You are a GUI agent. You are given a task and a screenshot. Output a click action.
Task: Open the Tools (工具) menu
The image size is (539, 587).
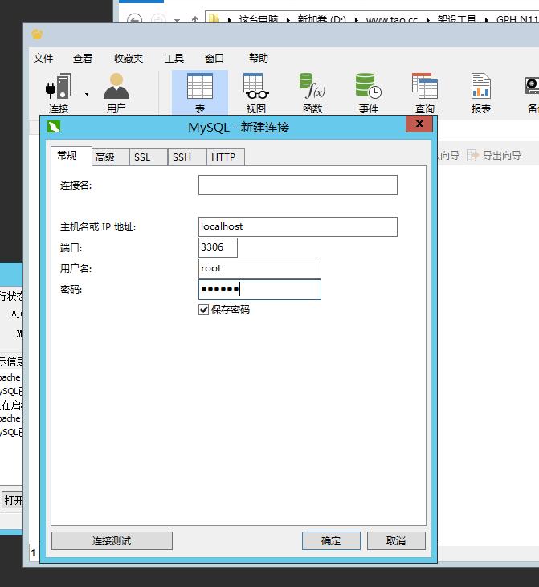[x=174, y=58]
